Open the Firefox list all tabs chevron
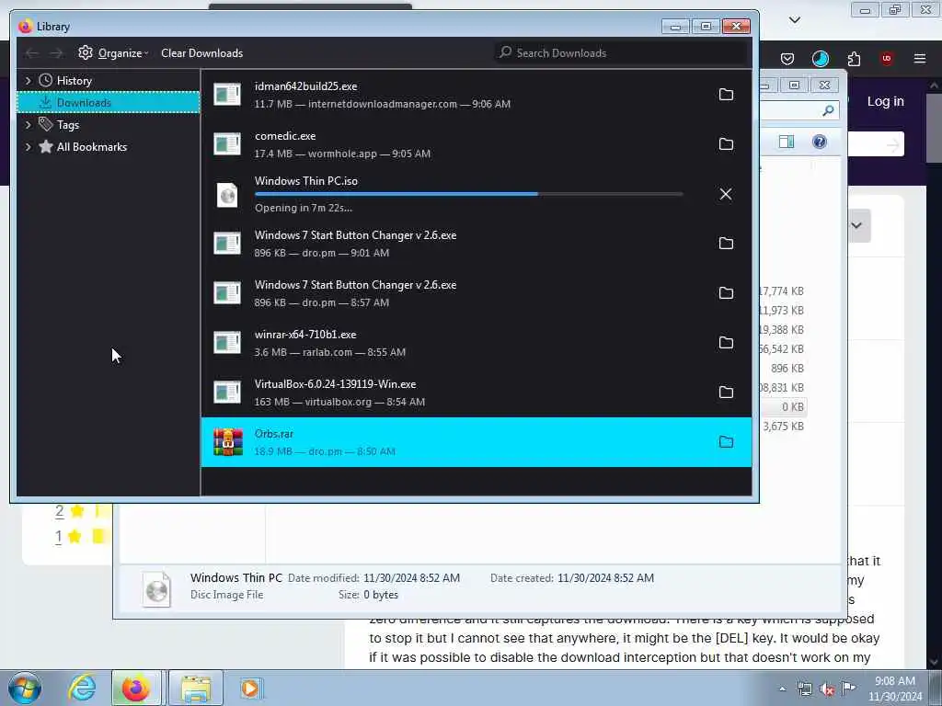The image size is (942, 706). tap(795, 20)
